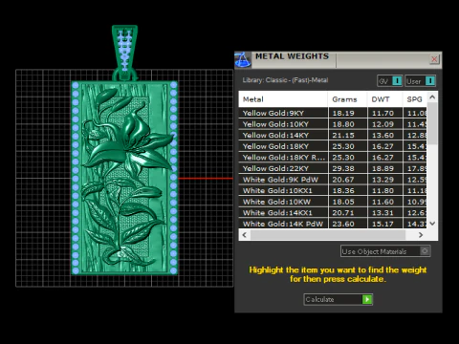Sort by the DWT column header
The width and height of the screenshot is (459, 344).
[x=384, y=99]
